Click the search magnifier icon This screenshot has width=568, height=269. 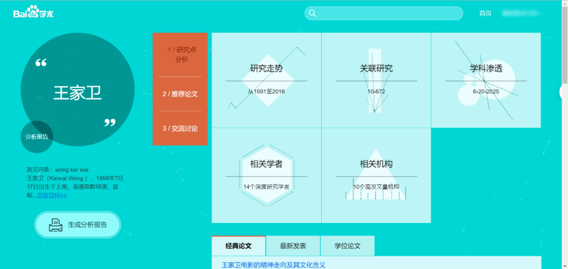tap(312, 13)
